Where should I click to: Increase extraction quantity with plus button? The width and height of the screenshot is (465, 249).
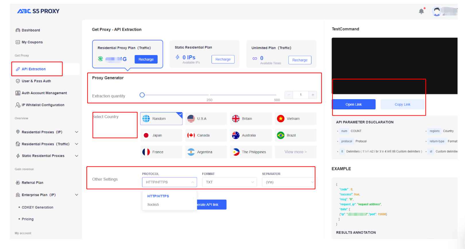coord(313,95)
